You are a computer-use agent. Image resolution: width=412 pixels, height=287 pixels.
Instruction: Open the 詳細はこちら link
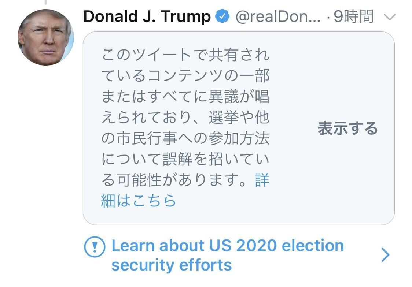pos(138,201)
